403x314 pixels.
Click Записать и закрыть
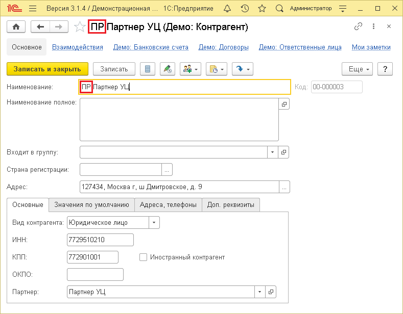(48, 69)
